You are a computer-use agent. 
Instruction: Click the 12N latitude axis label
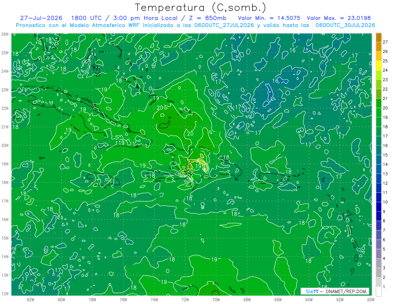point(5,294)
